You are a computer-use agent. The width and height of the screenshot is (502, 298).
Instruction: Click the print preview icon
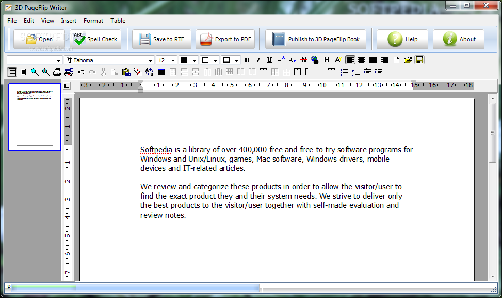pyautogui.click(x=69, y=72)
